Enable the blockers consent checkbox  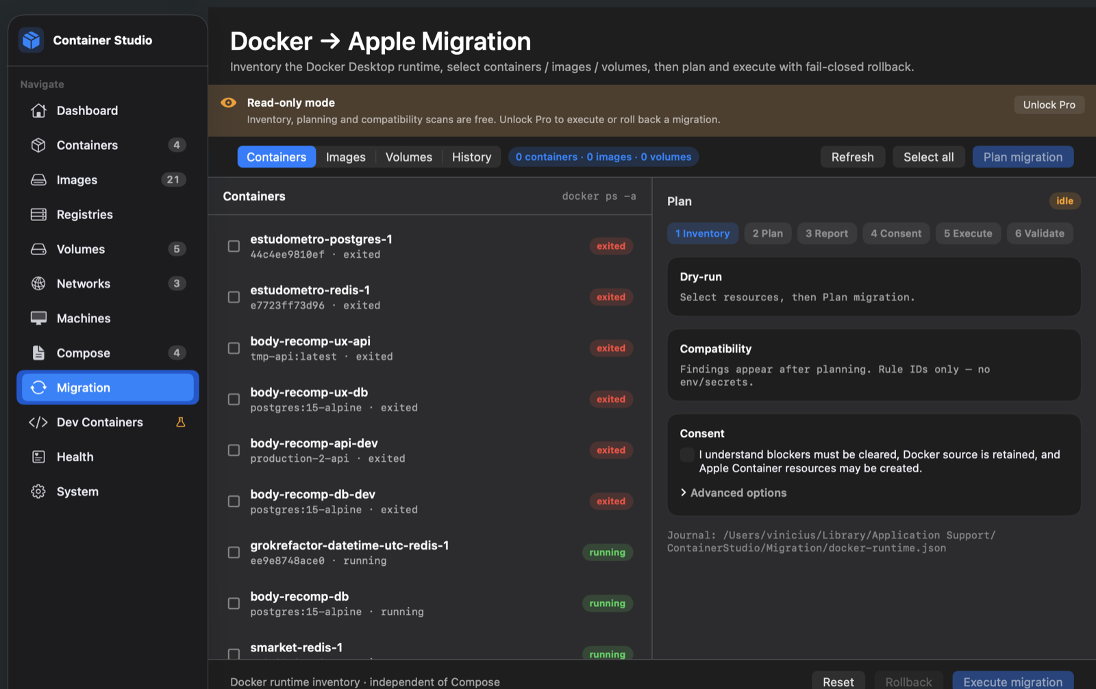coord(687,455)
